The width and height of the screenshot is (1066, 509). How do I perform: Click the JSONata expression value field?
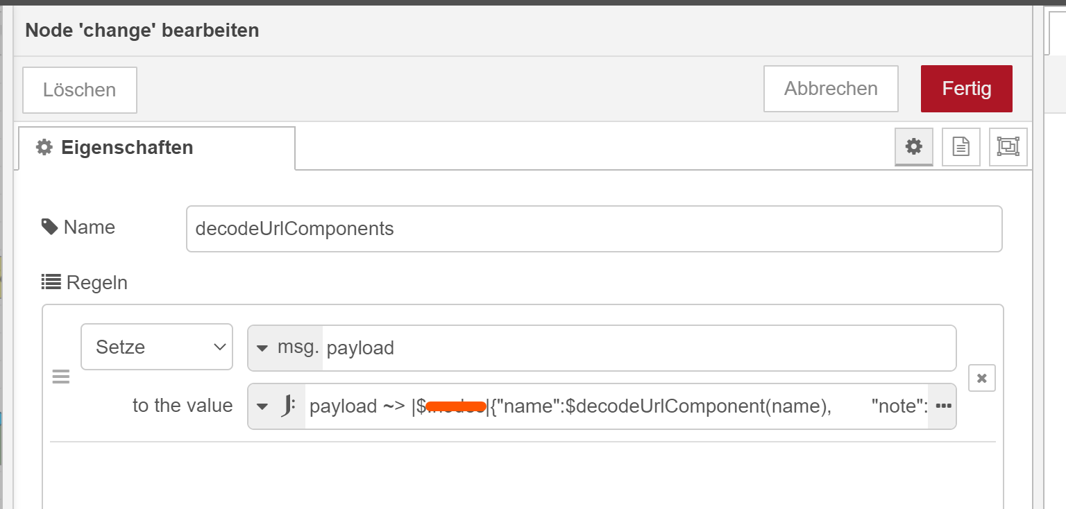(x=616, y=406)
